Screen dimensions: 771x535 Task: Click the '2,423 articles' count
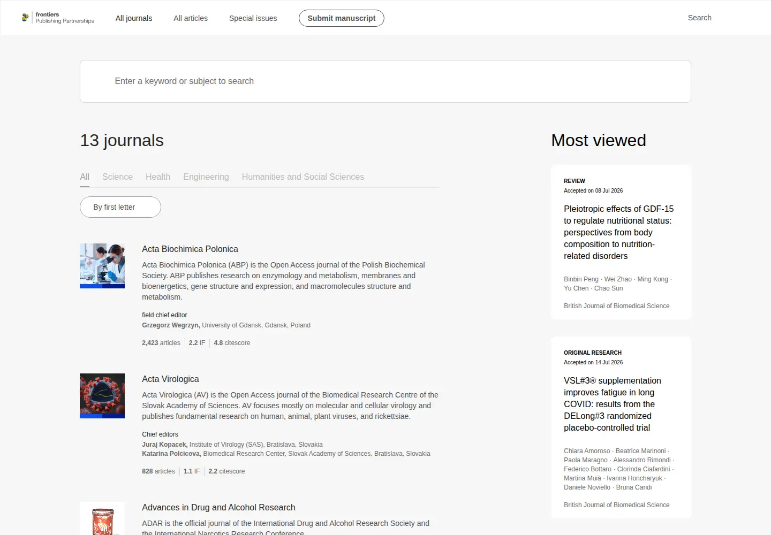[161, 343]
